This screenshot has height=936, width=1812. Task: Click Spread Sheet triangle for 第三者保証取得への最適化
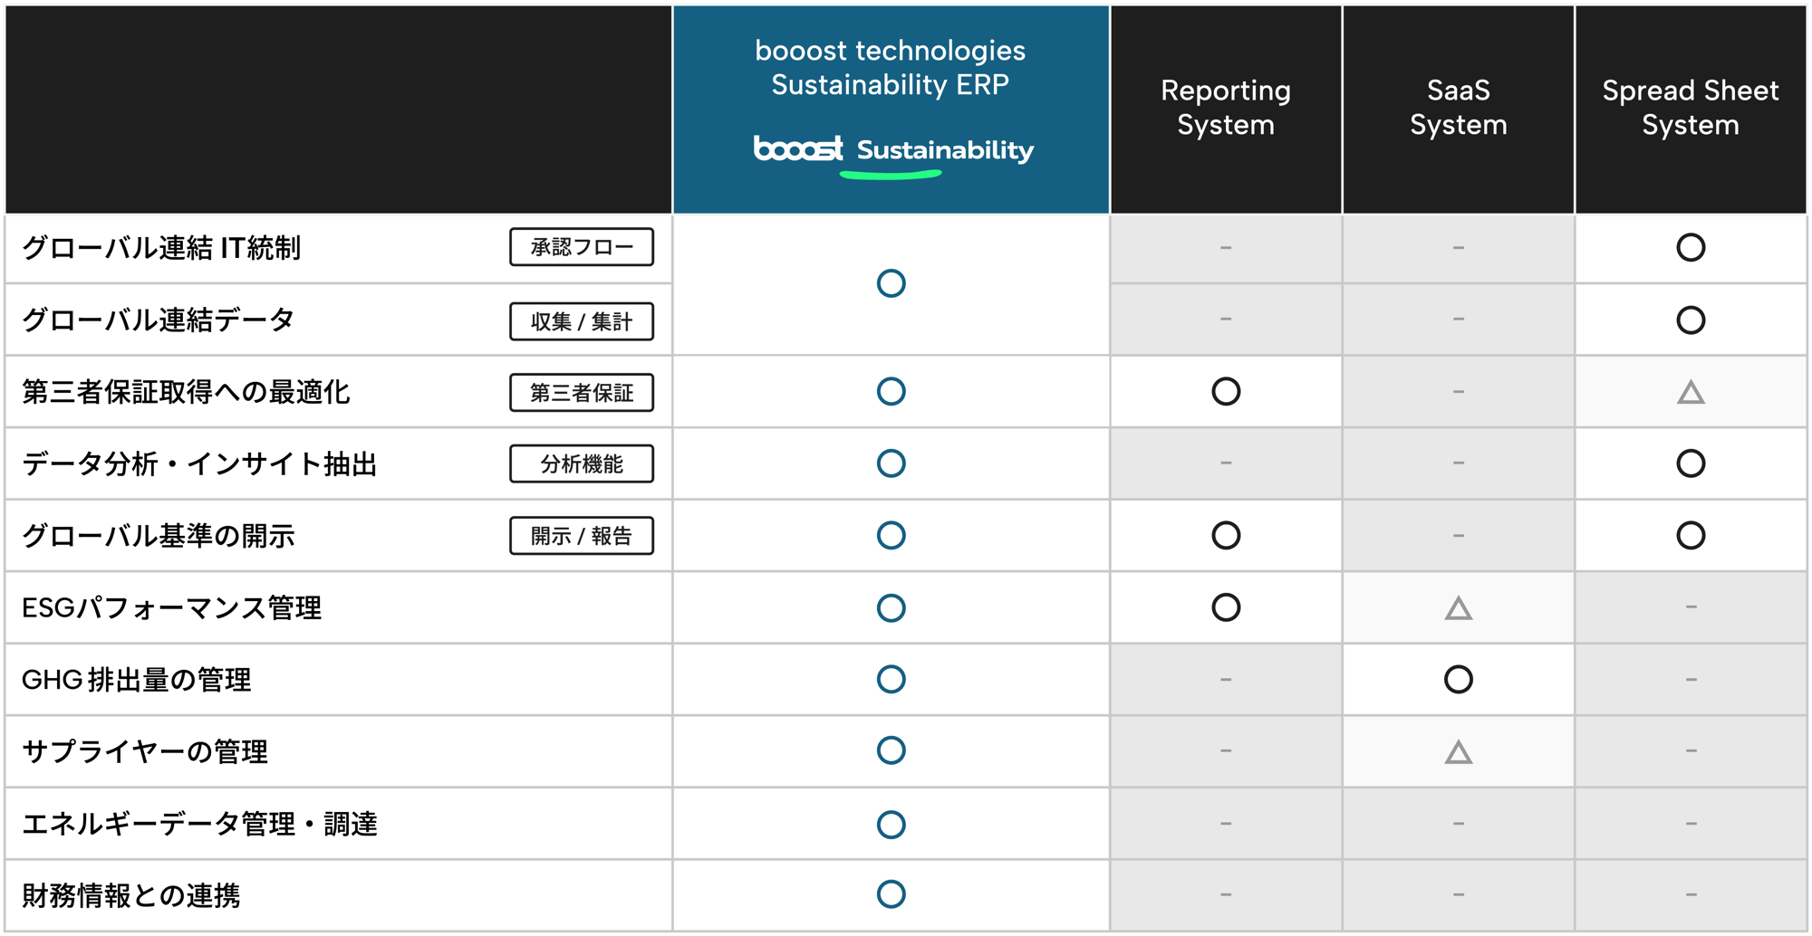[x=1691, y=392]
